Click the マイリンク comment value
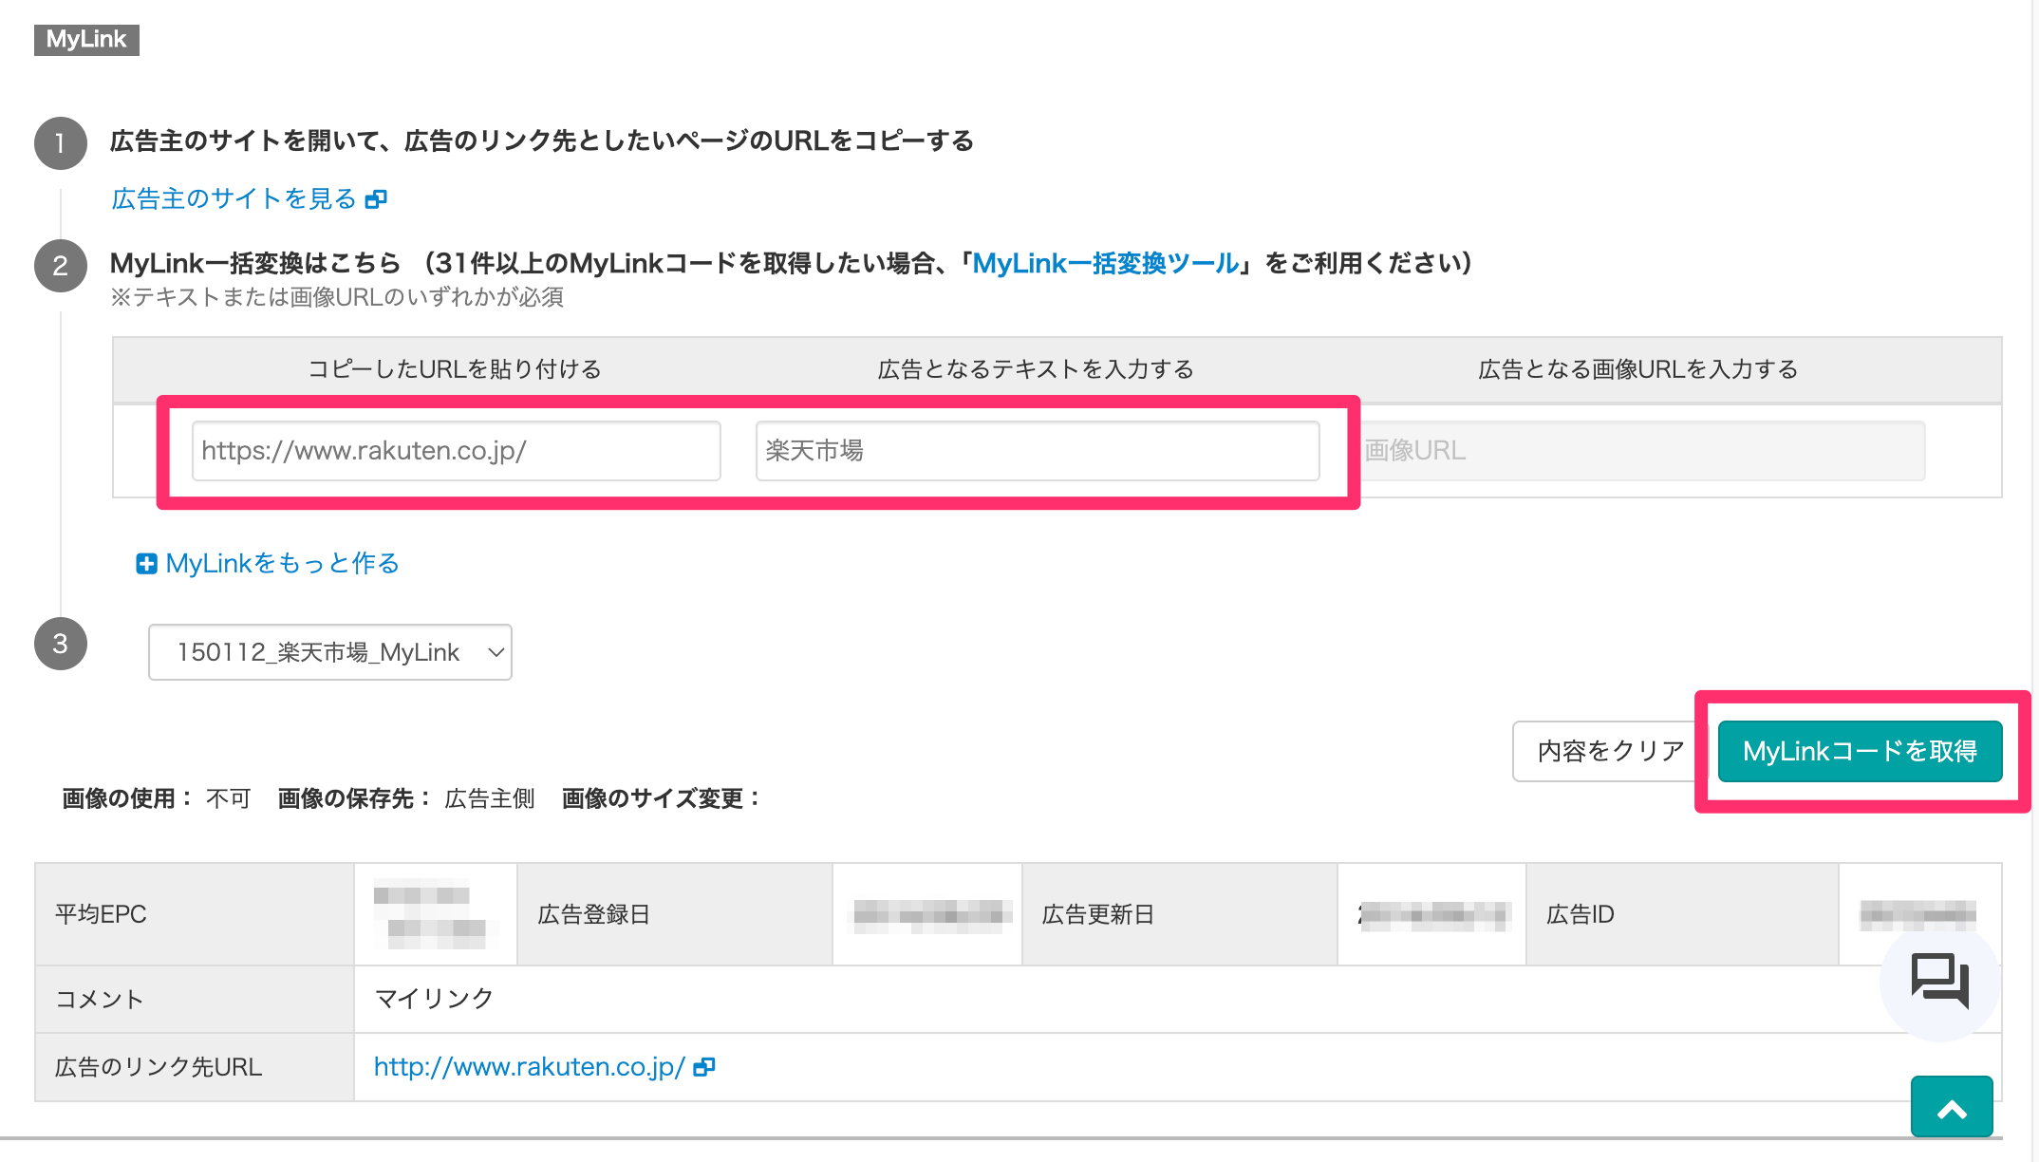Image resolution: width=2039 pixels, height=1162 pixels. pyautogui.click(x=435, y=999)
